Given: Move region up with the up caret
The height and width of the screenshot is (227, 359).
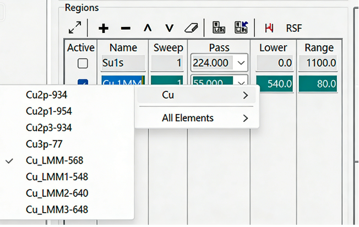Looking at the screenshot, I should [148, 28].
